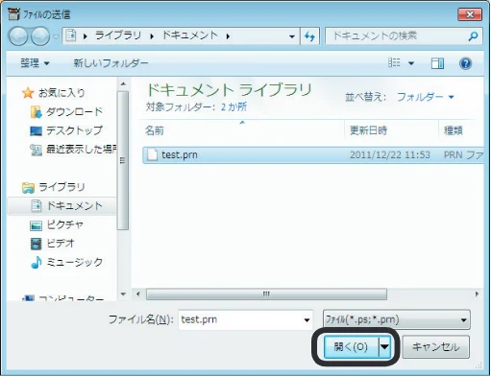
Task: Expand arrow after ドキュメント breadcrumb
Action: click(x=228, y=36)
